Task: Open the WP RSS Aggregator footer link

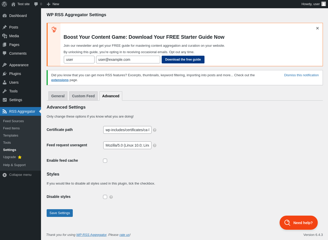Action: click(x=91, y=235)
